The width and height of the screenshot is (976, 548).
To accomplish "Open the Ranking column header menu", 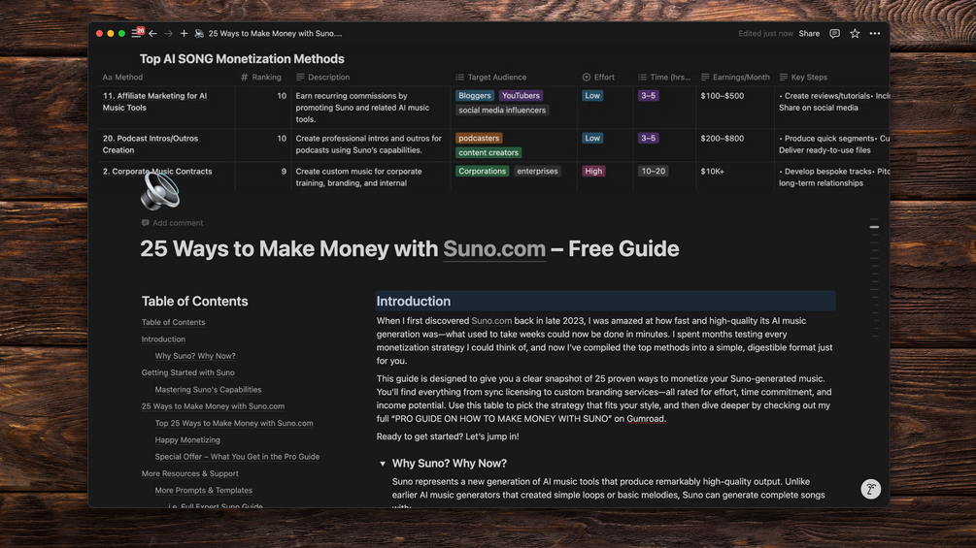I will [261, 77].
